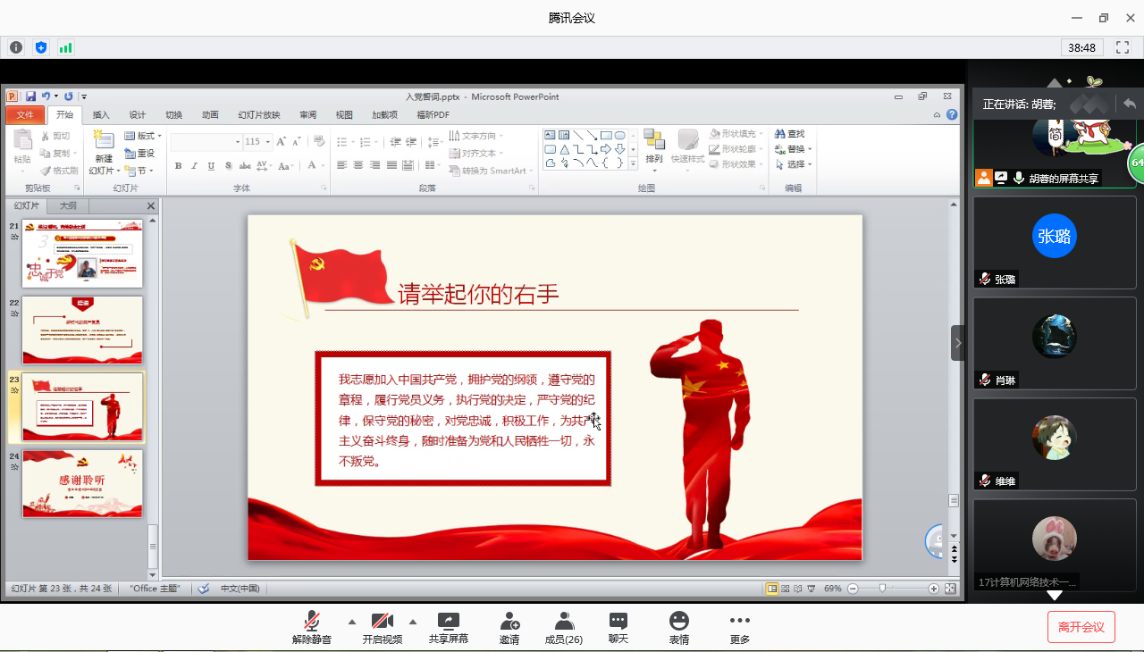Open the 聊天 chat panel
The height and width of the screenshot is (652, 1144).
(x=618, y=627)
